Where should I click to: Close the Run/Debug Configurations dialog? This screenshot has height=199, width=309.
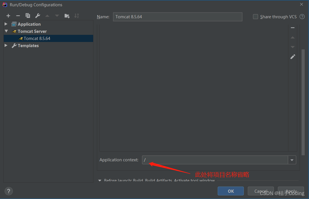301,4
